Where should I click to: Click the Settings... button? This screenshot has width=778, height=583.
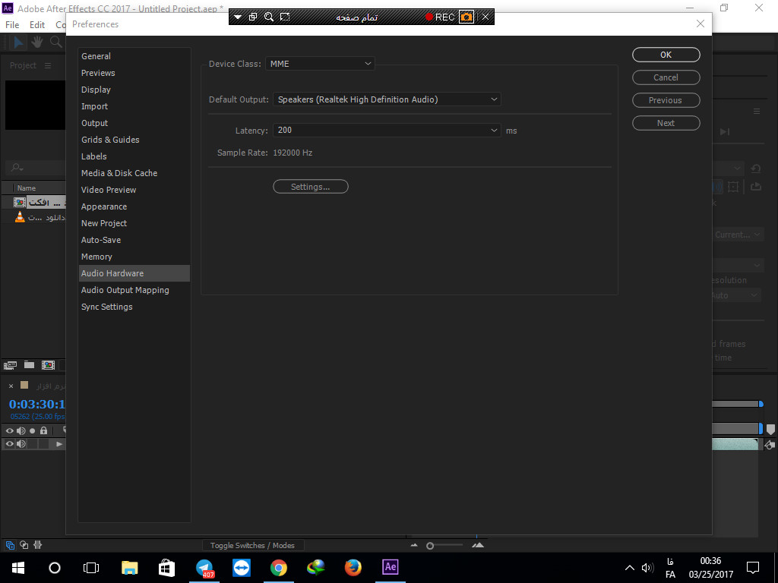coord(311,187)
